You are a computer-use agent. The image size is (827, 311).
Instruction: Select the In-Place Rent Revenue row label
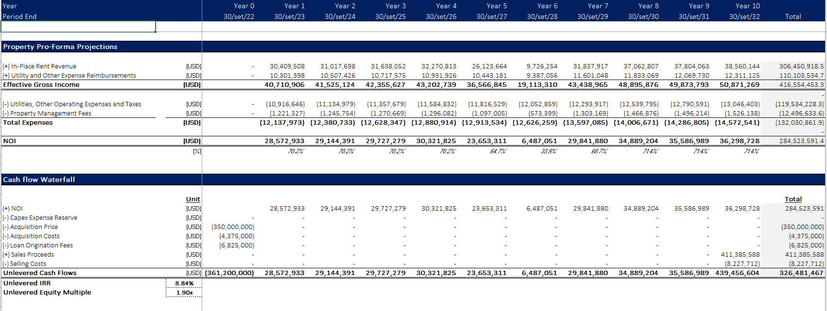[x=39, y=66]
